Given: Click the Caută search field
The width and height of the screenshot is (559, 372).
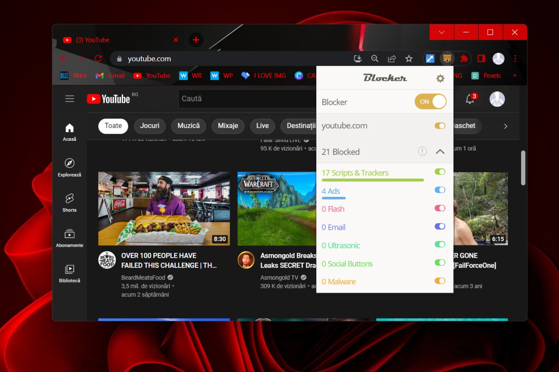Looking at the screenshot, I should click(x=247, y=99).
